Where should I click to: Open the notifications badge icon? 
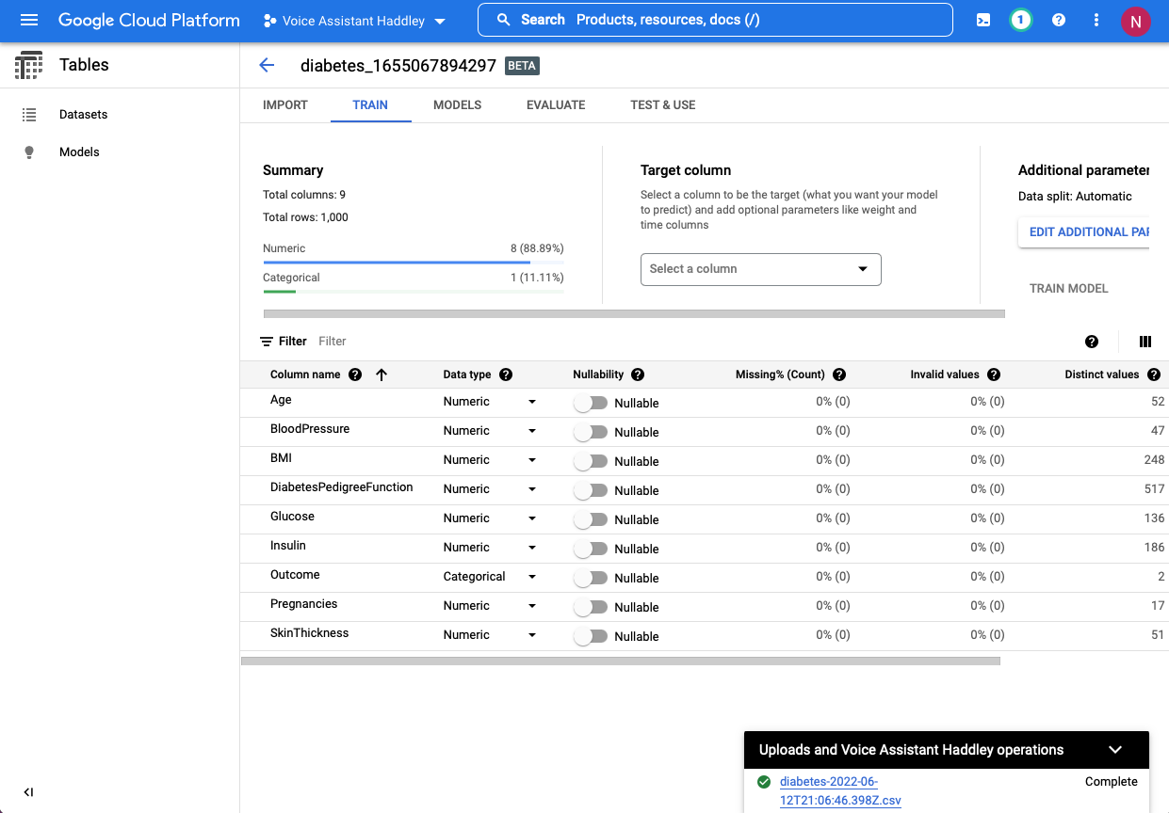[x=1020, y=20]
